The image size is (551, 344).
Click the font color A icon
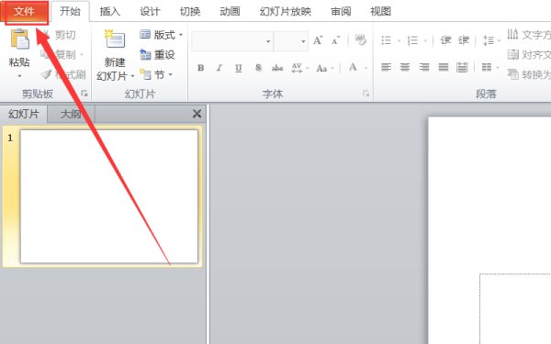354,67
